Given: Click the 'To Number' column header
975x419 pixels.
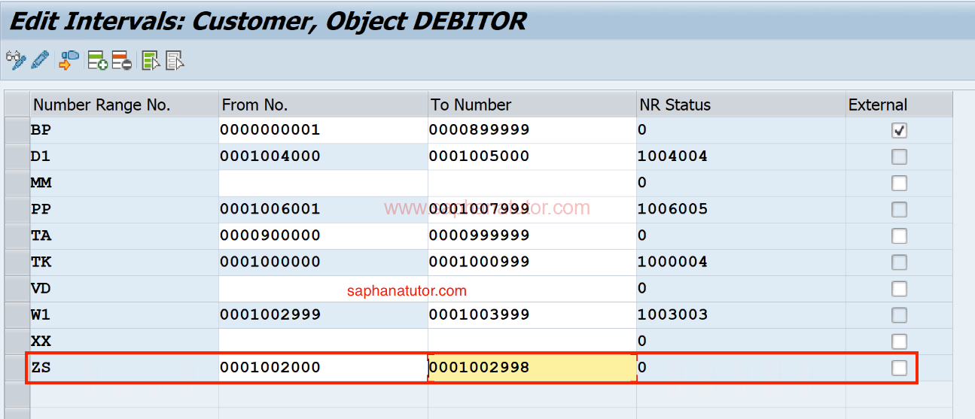Looking at the screenshot, I should (532, 105).
